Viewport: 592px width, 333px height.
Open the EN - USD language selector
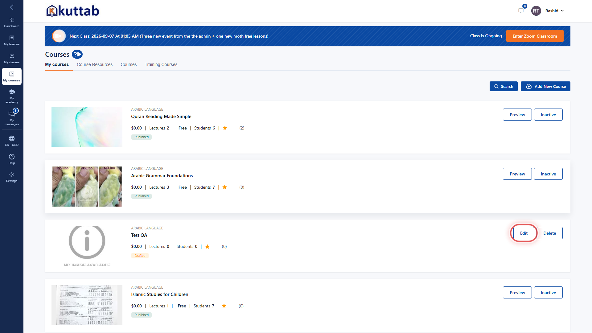(12, 141)
